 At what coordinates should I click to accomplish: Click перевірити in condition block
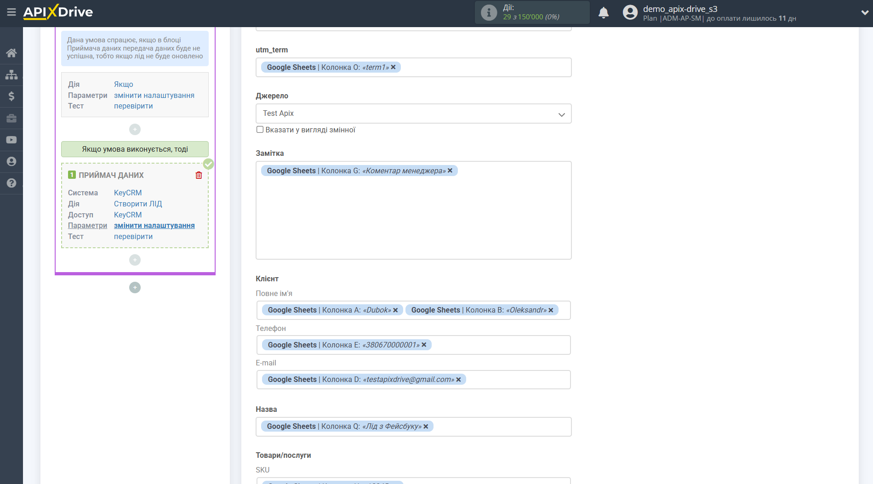pyautogui.click(x=133, y=106)
